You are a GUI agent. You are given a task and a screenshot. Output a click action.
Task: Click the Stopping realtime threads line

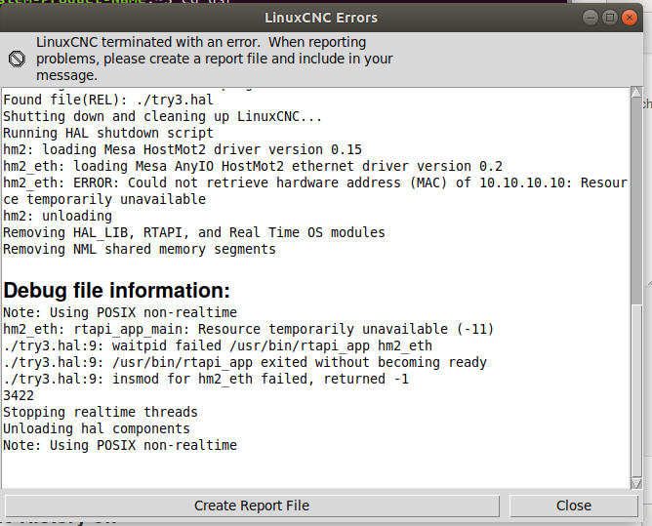pyautogui.click(x=101, y=412)
